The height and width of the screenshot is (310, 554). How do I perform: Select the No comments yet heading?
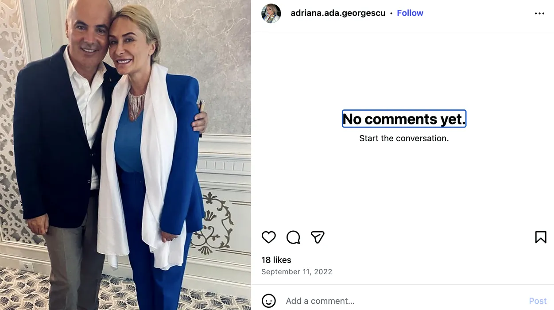coord(404,119)
